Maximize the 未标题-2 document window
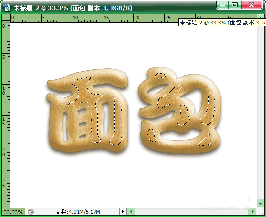The image size is (266, 217). pyautogui.click(x=235, y=5)
